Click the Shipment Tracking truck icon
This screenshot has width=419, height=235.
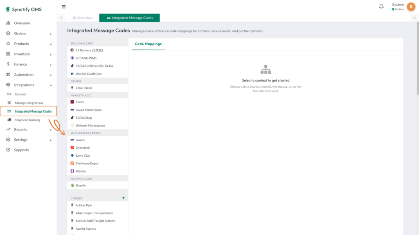(9, 120)
